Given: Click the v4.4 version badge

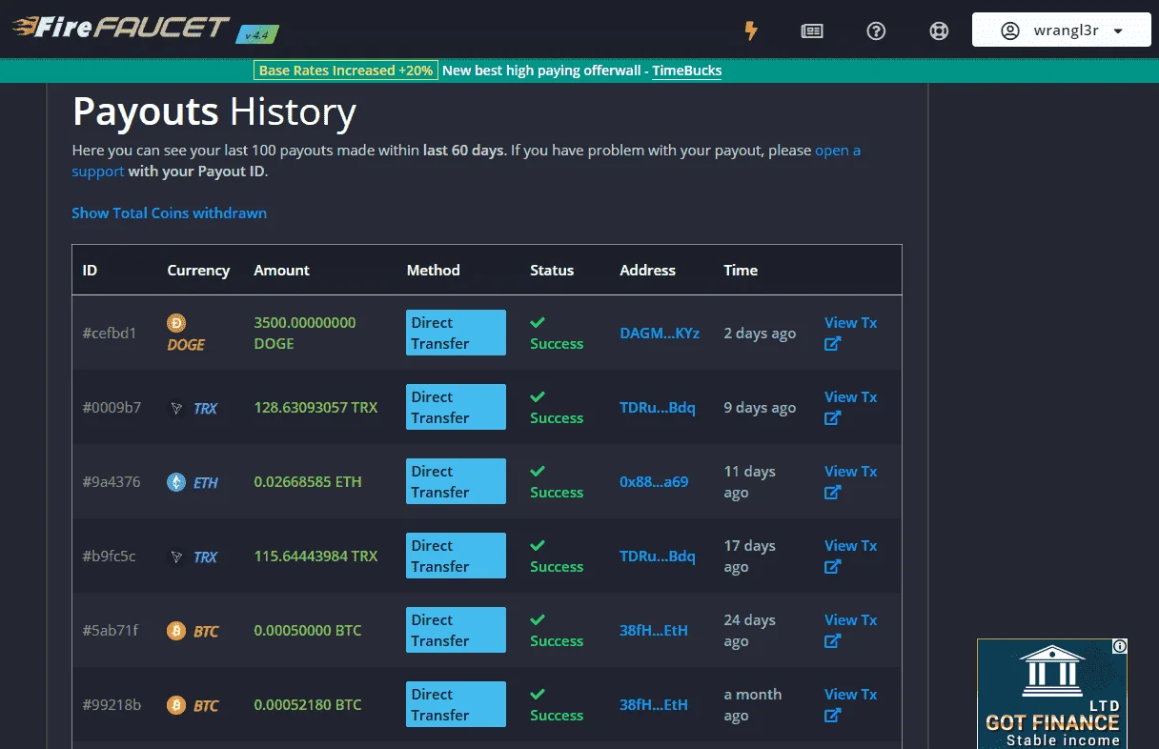Looking at the screenshot, I should coord(257,34).
